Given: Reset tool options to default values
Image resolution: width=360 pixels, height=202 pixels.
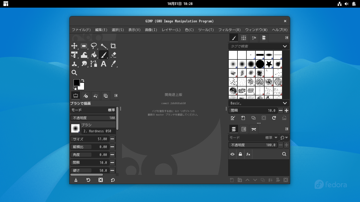Looking at the screenshot, I should (113, 180).
